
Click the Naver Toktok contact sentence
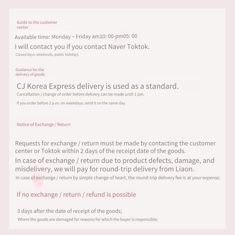click(82, 47)
